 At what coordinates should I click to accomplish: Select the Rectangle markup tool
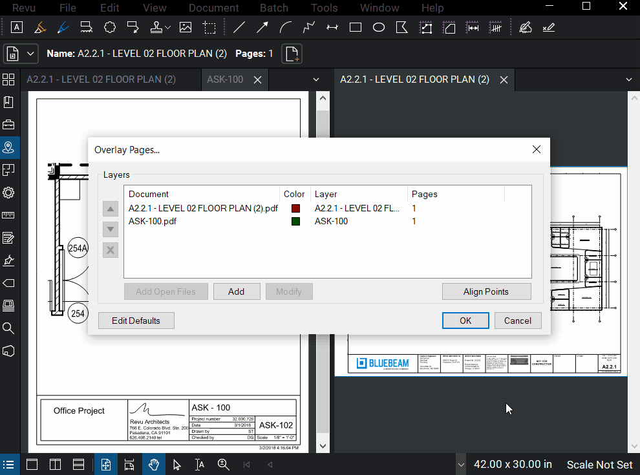click(x=355, y=26)
